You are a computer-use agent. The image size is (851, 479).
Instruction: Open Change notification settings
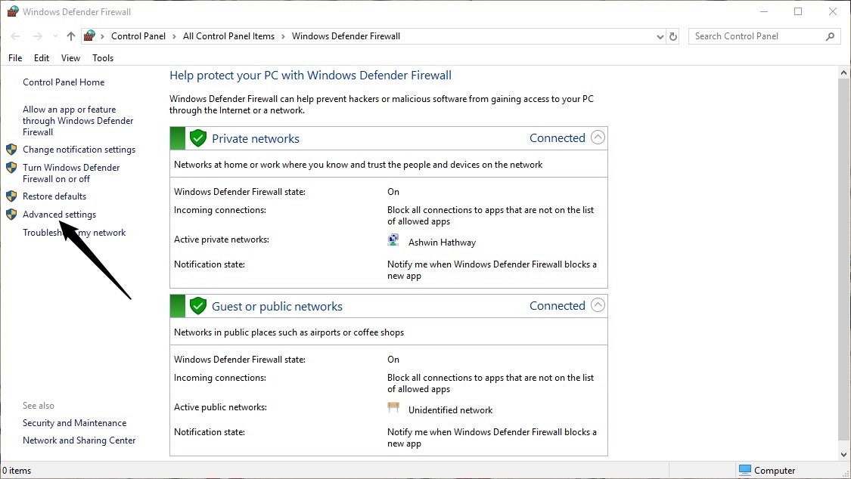coord(79,150)
